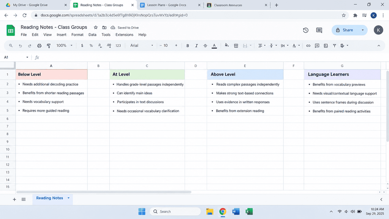Move the document using the folder icon
The width and height of the screenshot is (389, 219).
pos(104,27)
